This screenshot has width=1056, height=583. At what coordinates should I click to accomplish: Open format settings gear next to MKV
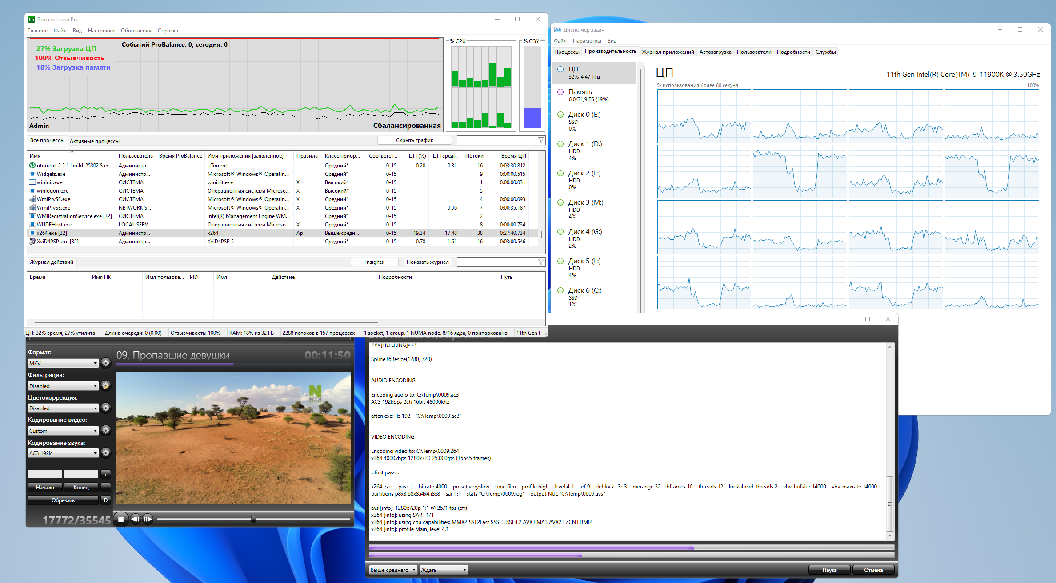click(105, 363)
